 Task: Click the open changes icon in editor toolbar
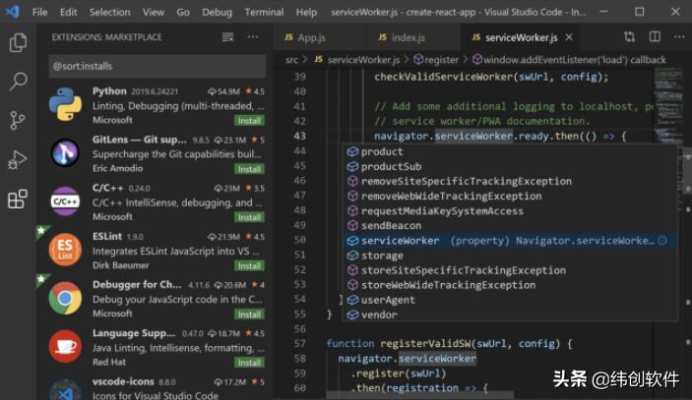630,37
